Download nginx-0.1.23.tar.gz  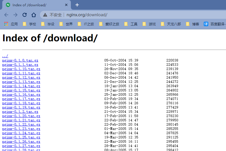point(21,129)
